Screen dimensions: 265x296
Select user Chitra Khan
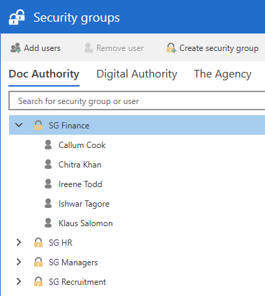[80, 165]
